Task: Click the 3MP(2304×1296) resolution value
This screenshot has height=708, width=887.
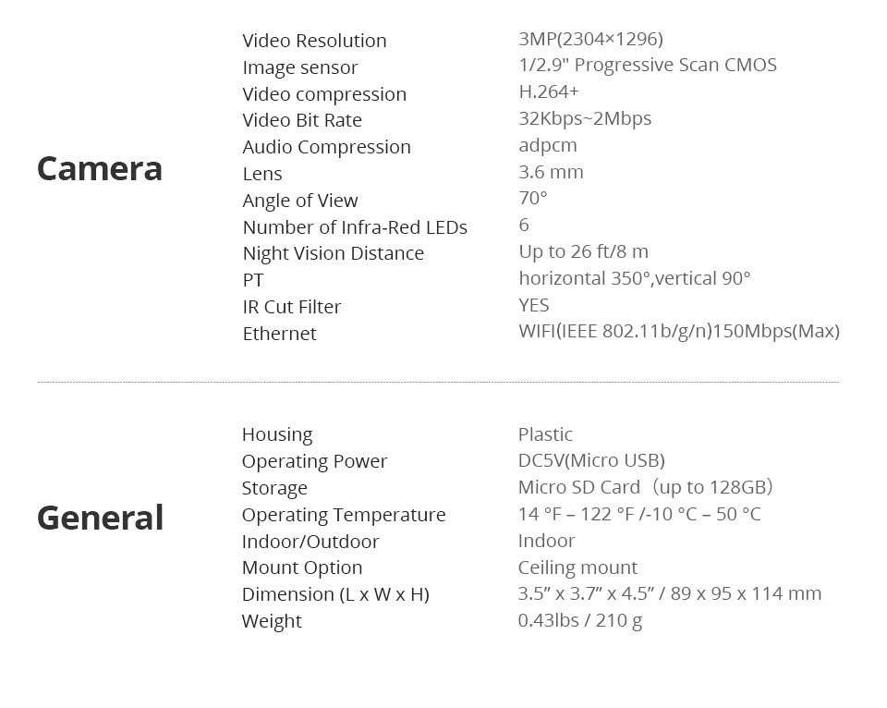Action: click(590, 39)
